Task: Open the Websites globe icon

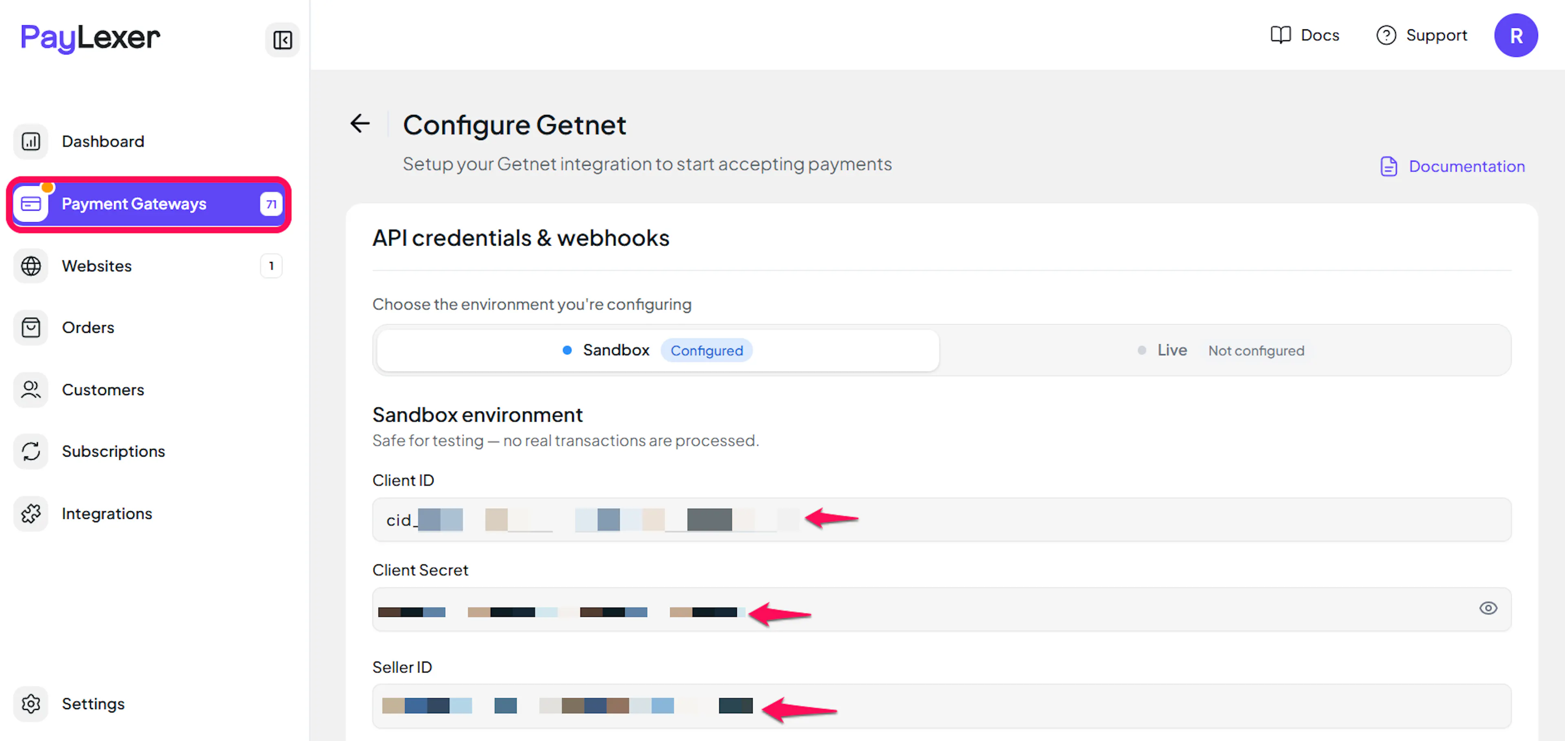Action: point(31,266)
